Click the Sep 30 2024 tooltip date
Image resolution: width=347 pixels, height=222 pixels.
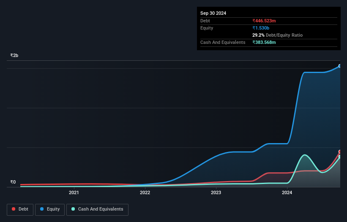click(213, 13)
